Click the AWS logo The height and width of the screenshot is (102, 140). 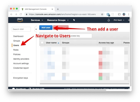pos(20,20)
